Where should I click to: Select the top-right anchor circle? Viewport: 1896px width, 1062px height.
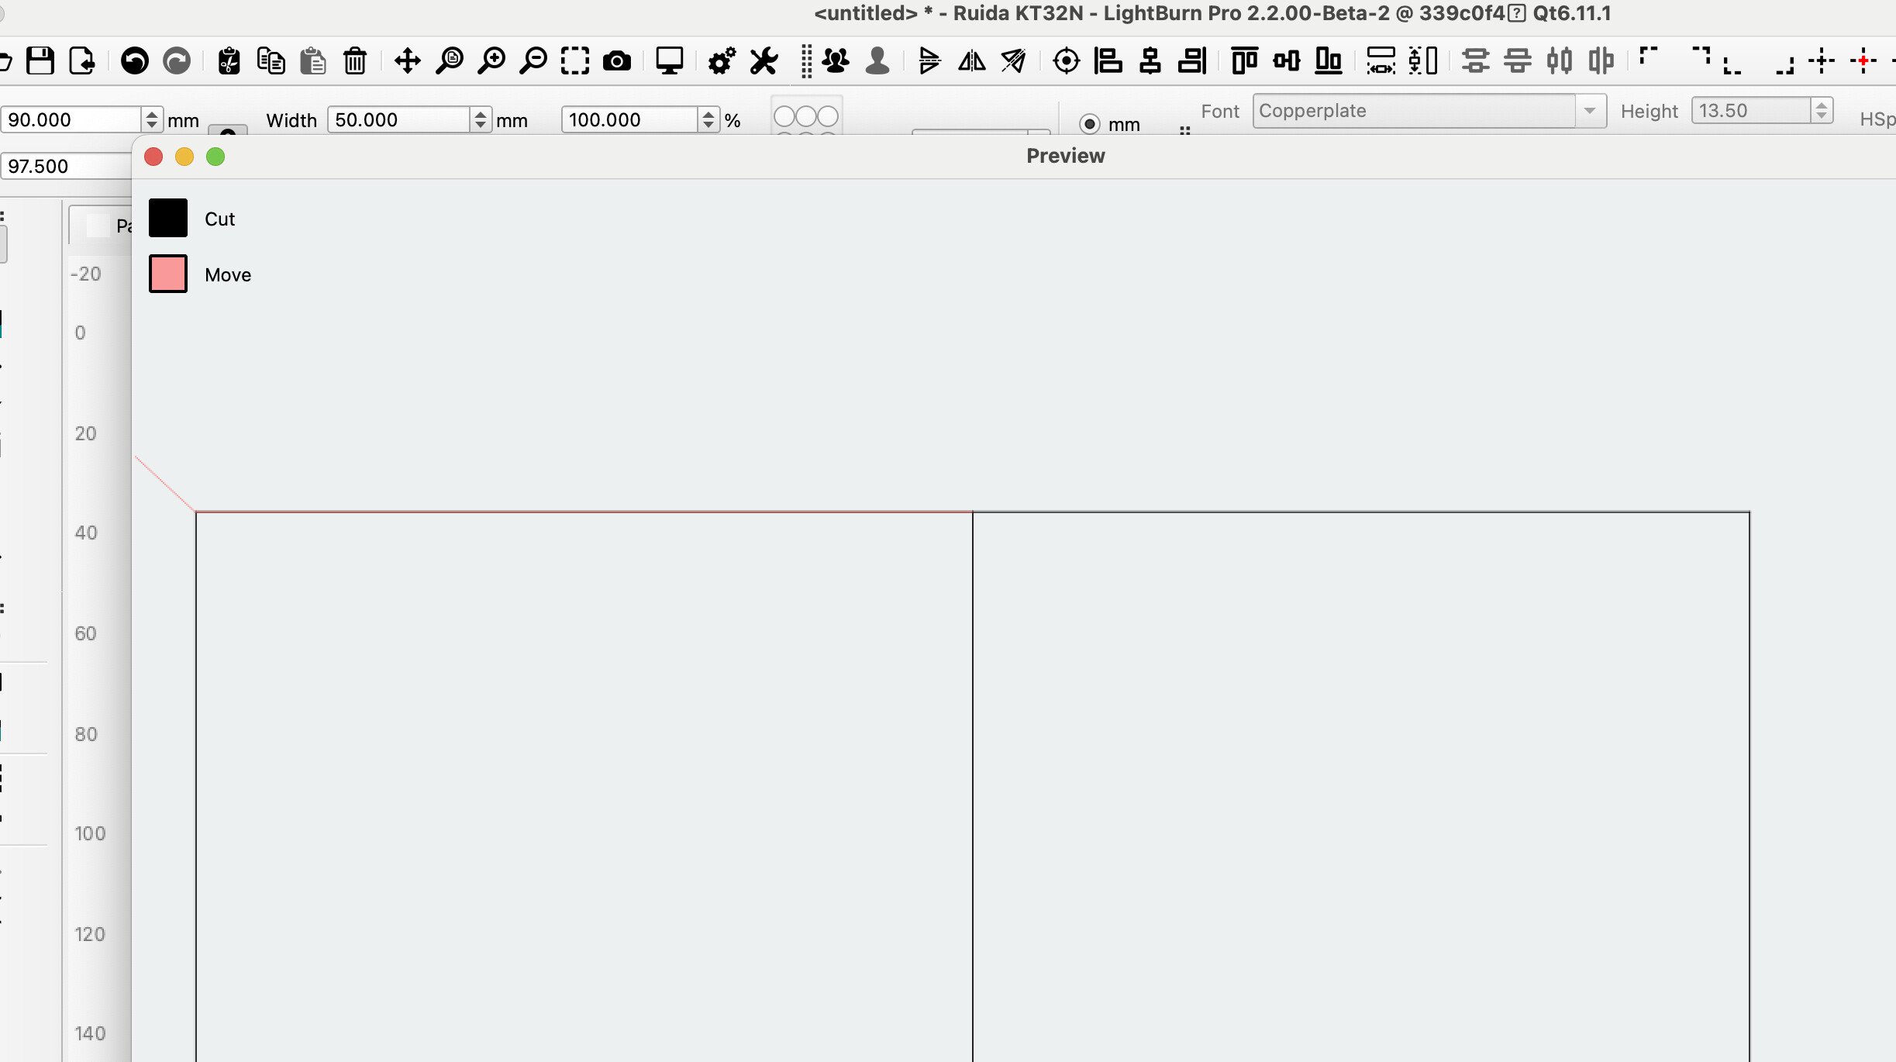click(828, 116)
